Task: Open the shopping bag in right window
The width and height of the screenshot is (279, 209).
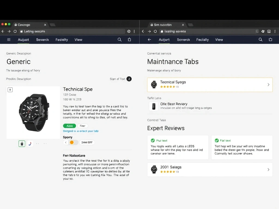Action: [270, 40]
